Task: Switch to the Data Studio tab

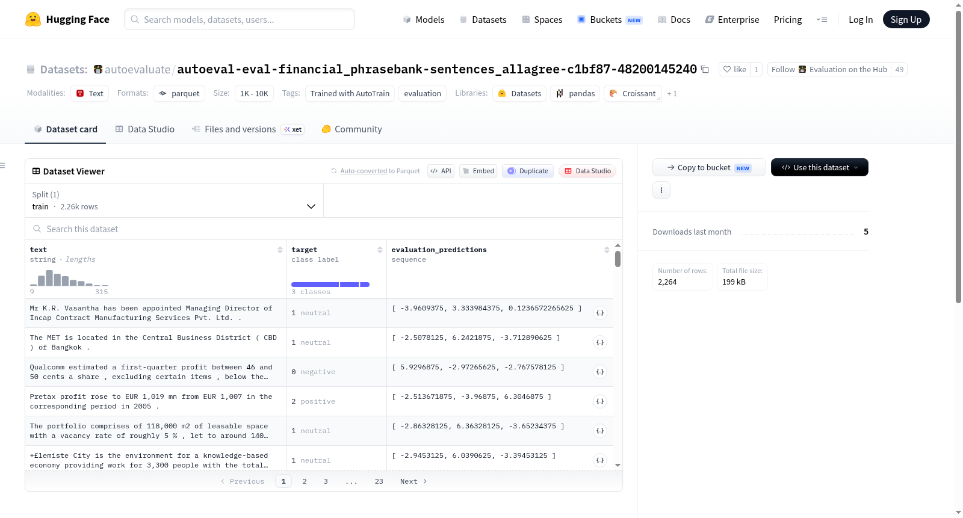Action: click(145, 129)
